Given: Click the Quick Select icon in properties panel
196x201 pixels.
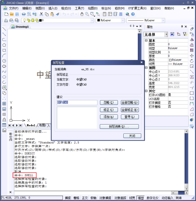Looking at the screenshot, I should pyautogui.click(x=185, y=34).
